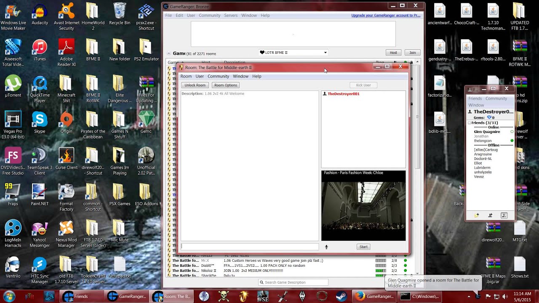The image size is (539, 303).
Task: Open the Ventrilo desktop icon
Action: pos(13,267)
